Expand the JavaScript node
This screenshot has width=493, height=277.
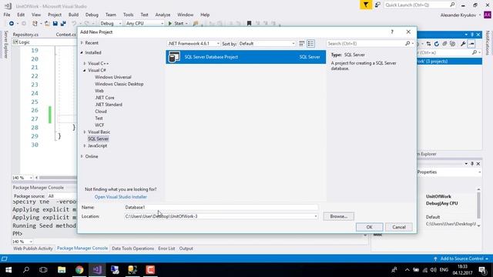click(85, 145)
